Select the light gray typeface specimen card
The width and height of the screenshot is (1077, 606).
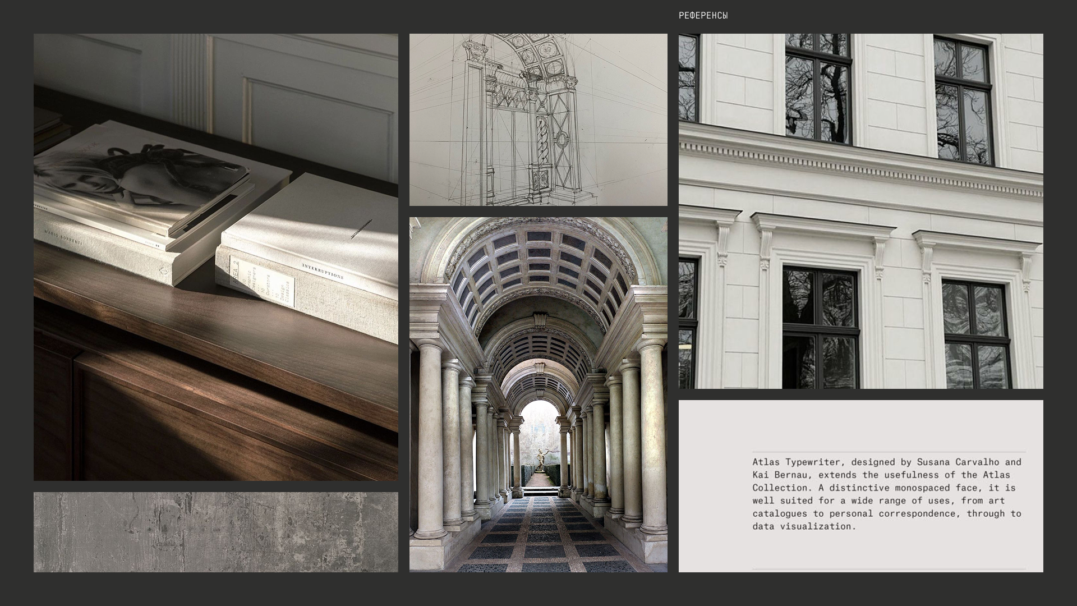point(861,486)
